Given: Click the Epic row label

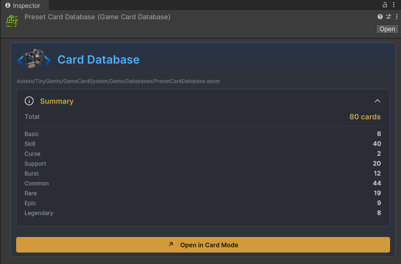Looking at the screenshot, I should click(30, 204).
